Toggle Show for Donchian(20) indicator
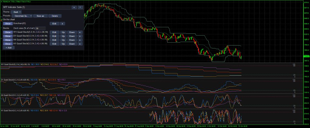 click(x=8, y=23)
